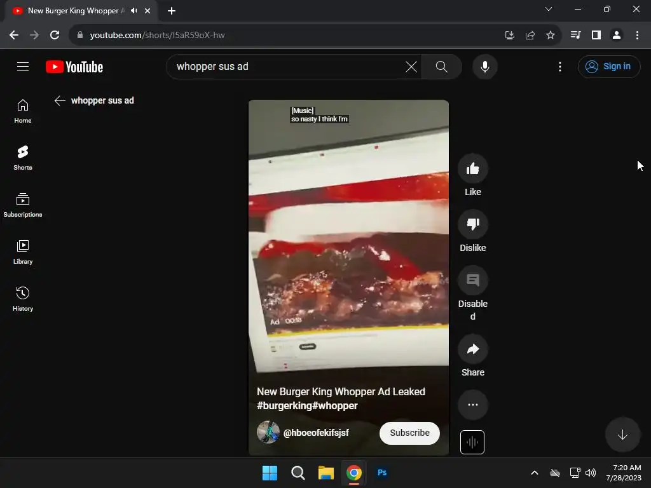Open Subscriptions in the sidebar
Image resolution: width=651 pixels, height=488 pixels.
point(23,205)
